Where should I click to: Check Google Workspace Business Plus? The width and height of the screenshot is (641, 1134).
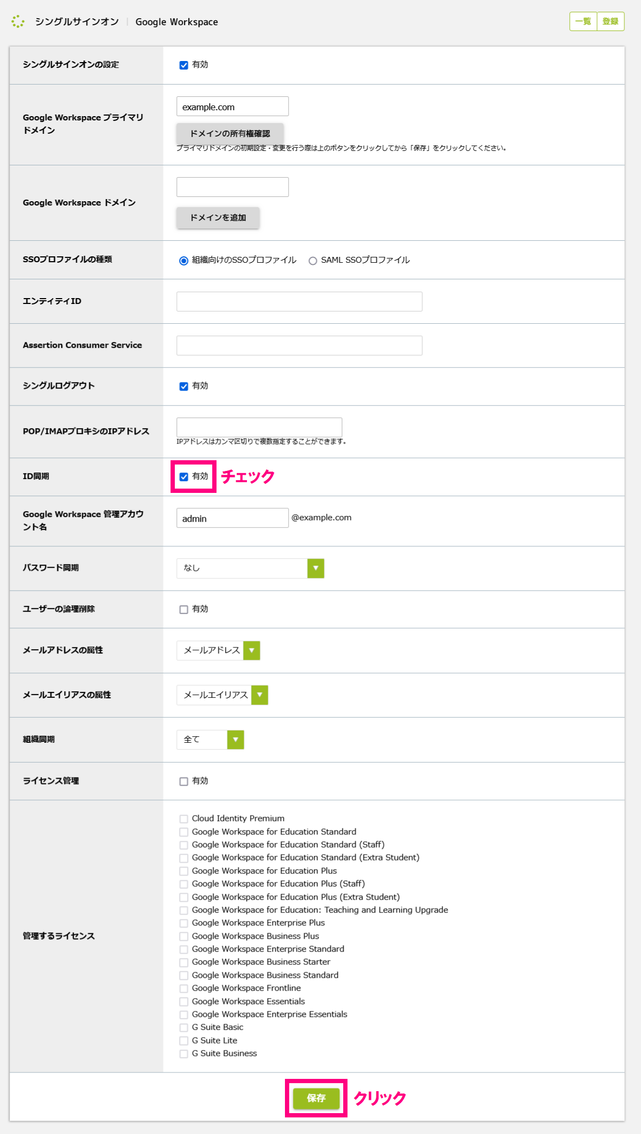point(184,937)
